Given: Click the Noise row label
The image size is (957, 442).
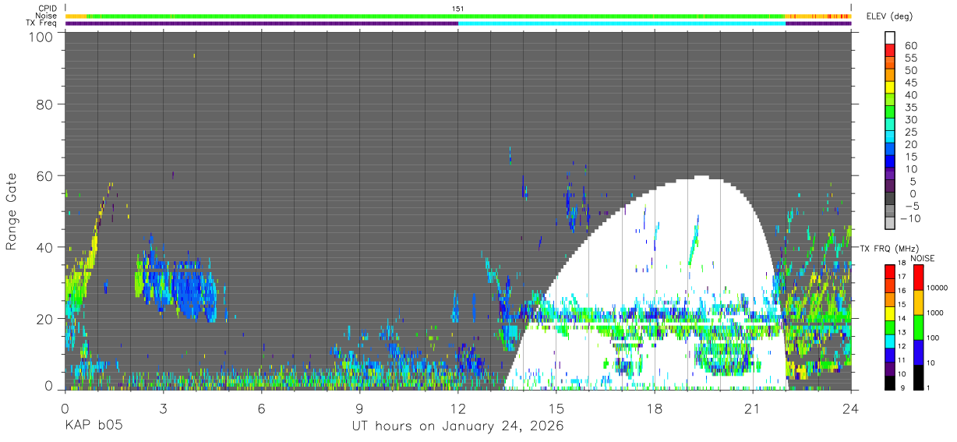Looking at the screenshot, I should (x=47, y=16).
